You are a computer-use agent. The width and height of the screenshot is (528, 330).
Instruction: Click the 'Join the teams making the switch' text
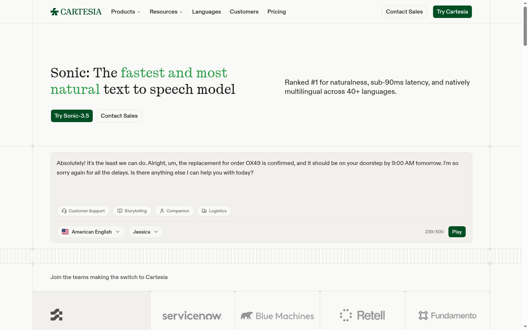coord(109,277)
